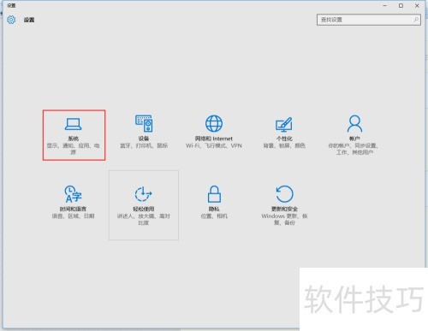Click the 系统 label text
The image size is (428, 331).
point(74,139)
